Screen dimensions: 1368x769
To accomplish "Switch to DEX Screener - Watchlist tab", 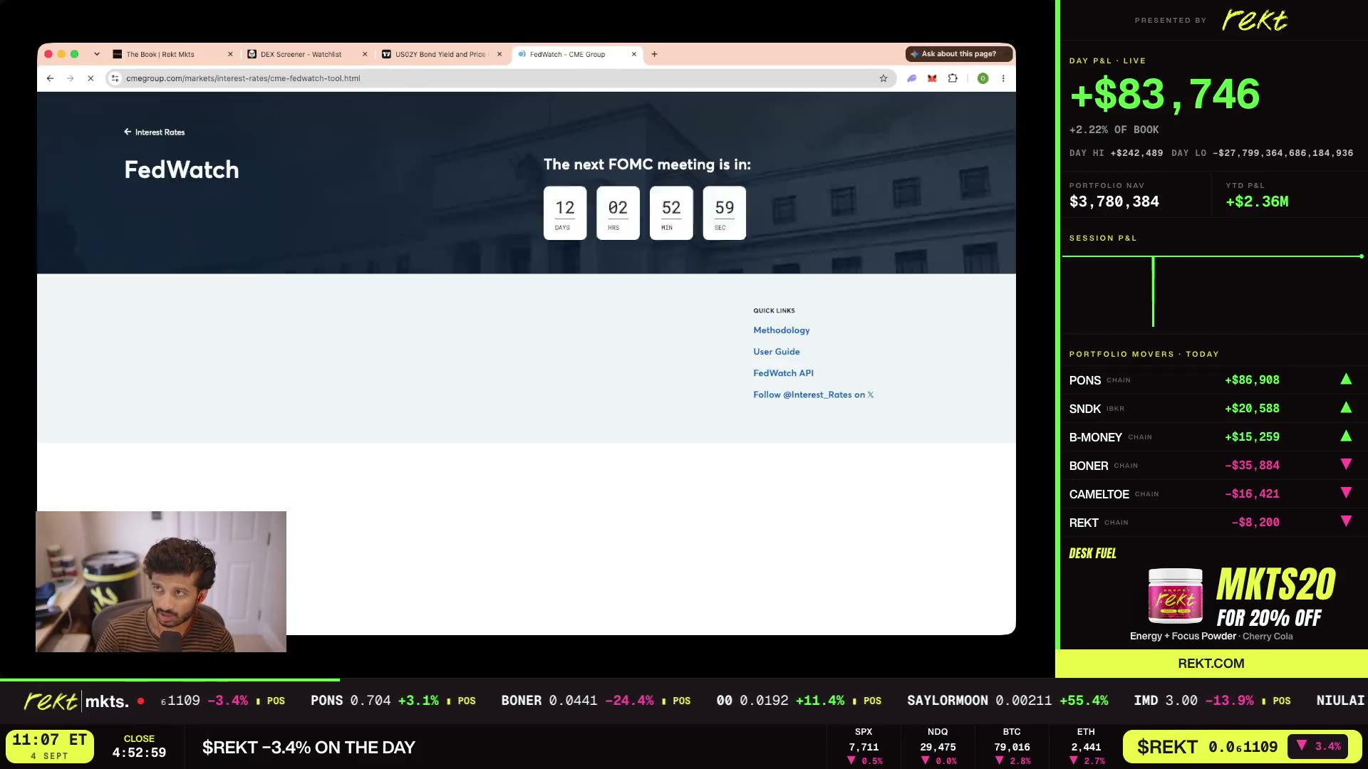I will (308, 54).
